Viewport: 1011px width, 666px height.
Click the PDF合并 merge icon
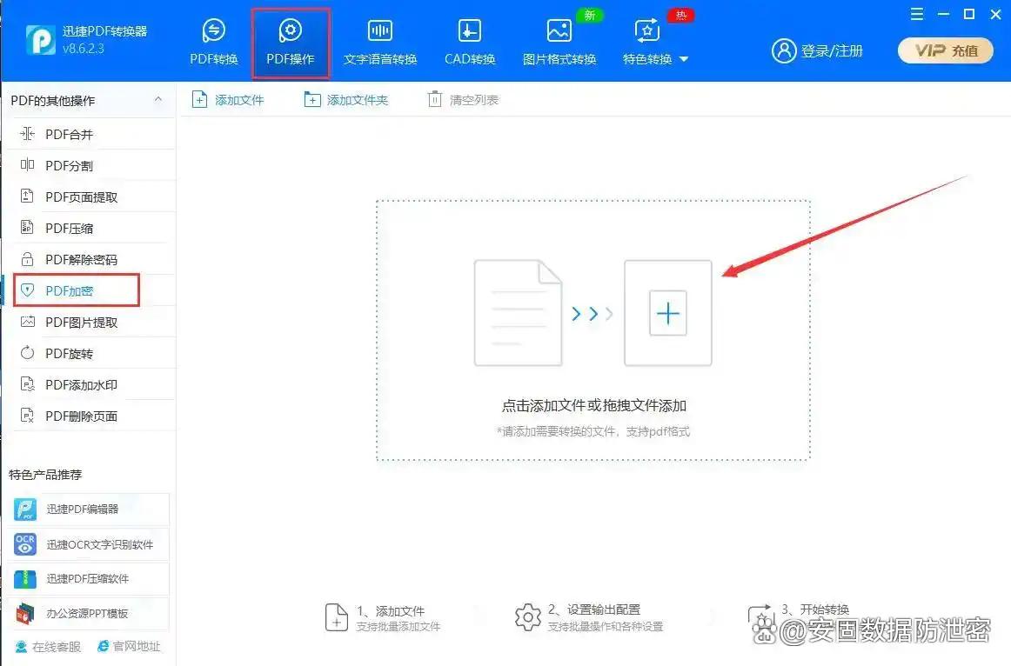coord(27,133)
